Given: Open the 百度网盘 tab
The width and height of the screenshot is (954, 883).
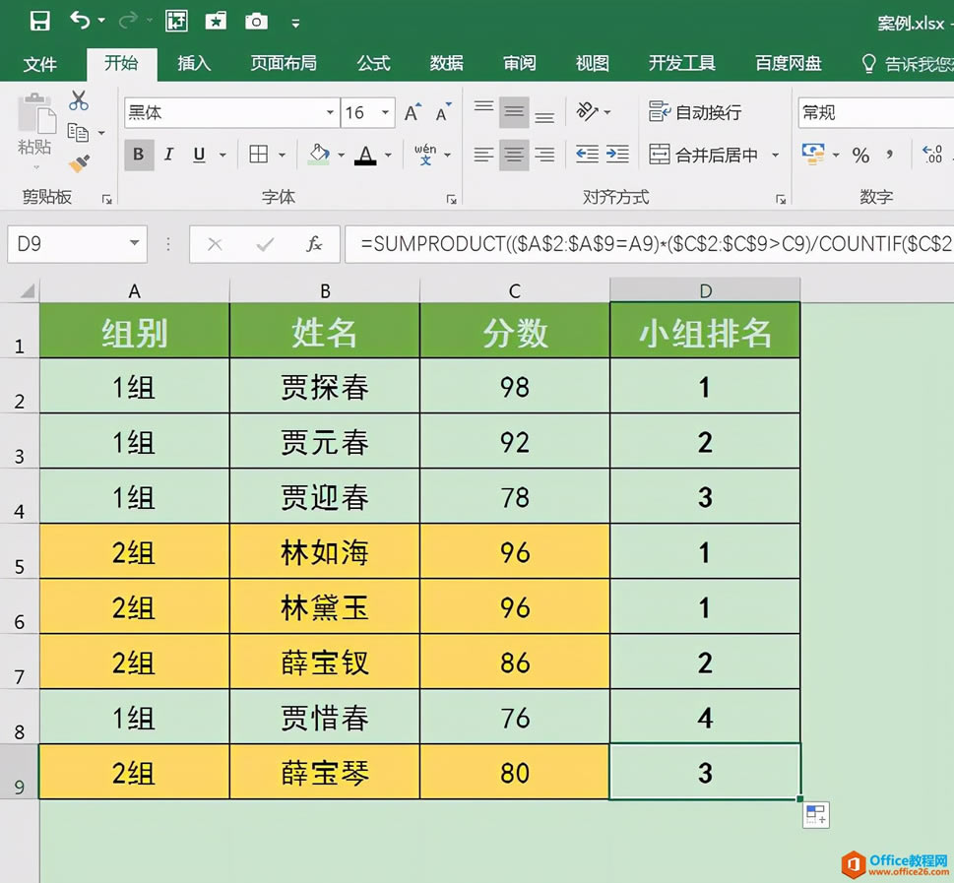Looking at the screenshot, I should point(789,63).
